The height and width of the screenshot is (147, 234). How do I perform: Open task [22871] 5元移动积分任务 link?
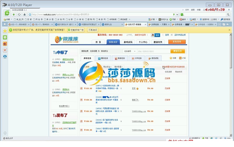pyautogui.click(x=107, y=88)
